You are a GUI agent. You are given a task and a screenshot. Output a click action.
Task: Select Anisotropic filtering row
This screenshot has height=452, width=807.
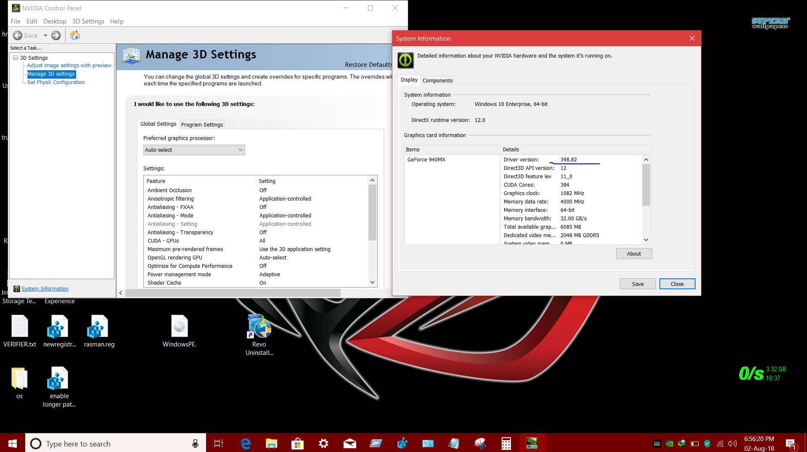[x=256, y=199]
